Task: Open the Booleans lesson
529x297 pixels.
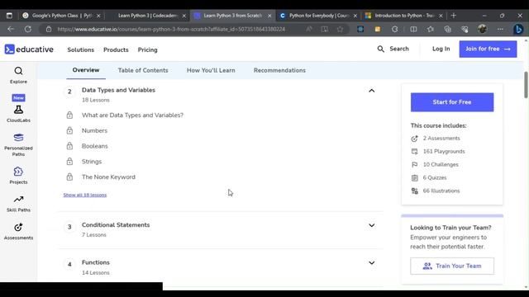Action: click(95, 146)
